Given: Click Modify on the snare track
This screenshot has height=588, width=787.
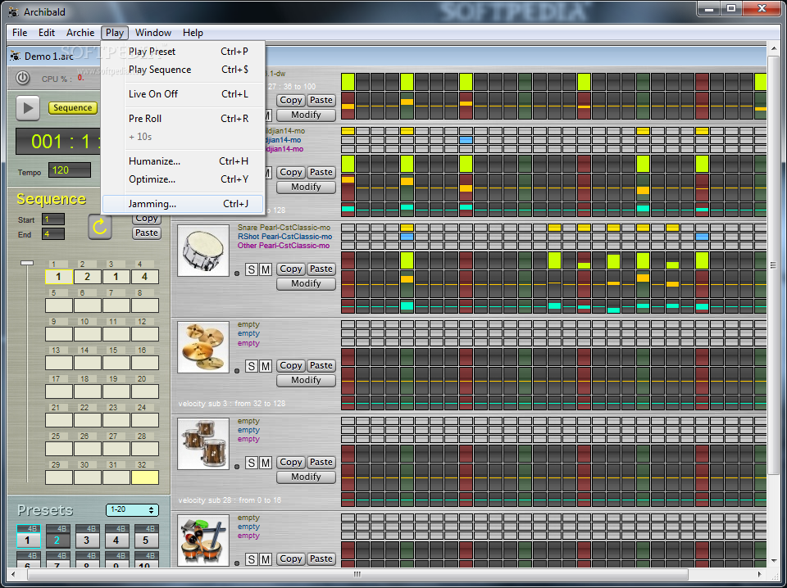Looking at the screenshot, I should pos(306,283).
